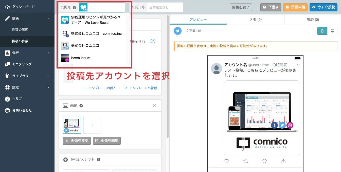Click the reply icon in tweet preview
The height and width of the screenshot is (172, 341).
tap(227, 161)
